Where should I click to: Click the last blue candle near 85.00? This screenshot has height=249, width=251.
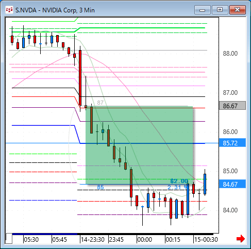(x=205, y=184)
